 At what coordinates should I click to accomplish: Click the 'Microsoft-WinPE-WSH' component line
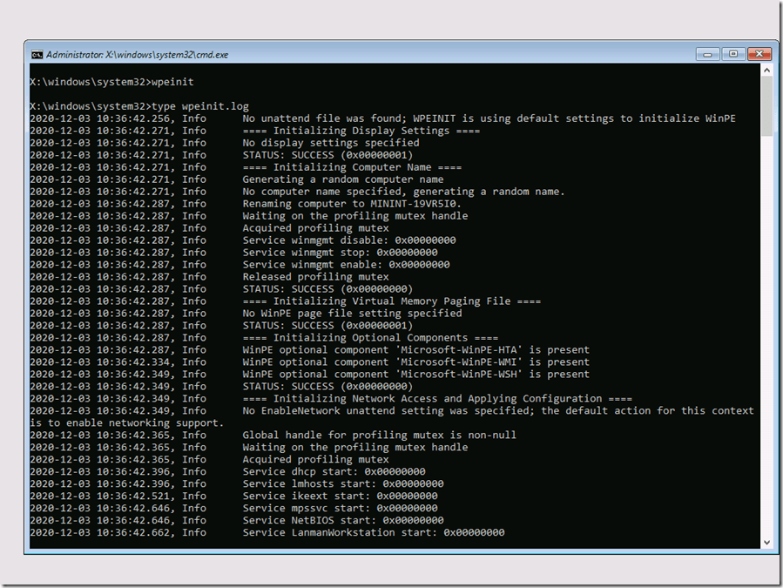pos(415,375)
